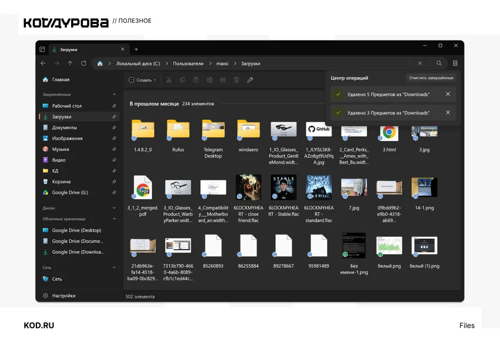This screenshot has height=342, width=500.
Task: Toggle the sidebar layout icon in the title bar
Action: 42,49
